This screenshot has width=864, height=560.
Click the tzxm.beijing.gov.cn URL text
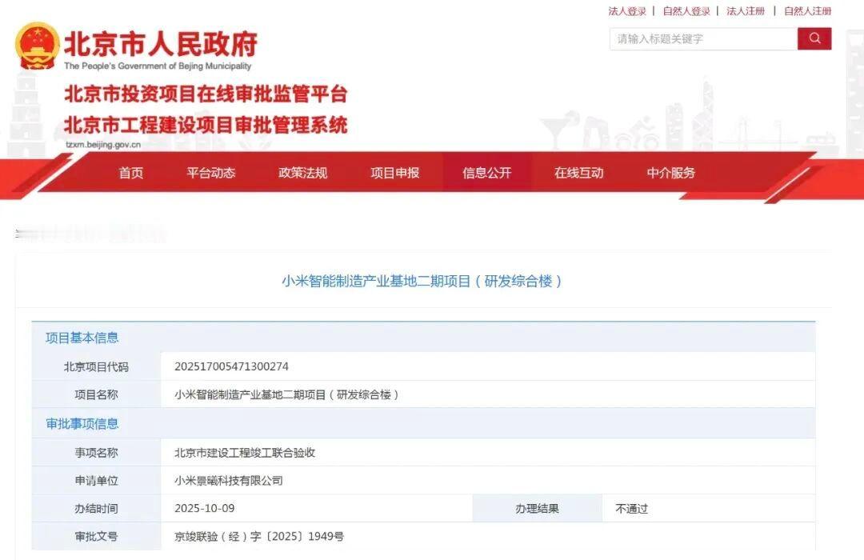coord(103,145)
